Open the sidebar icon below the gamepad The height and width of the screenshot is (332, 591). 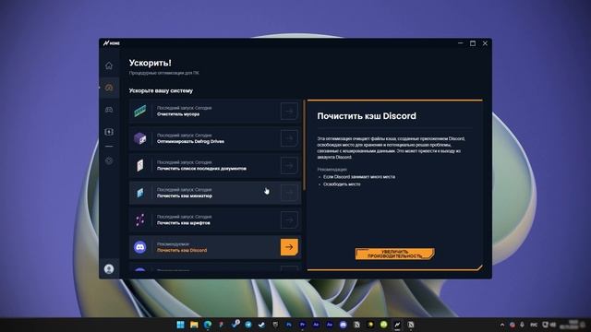(x=109, y=132)
